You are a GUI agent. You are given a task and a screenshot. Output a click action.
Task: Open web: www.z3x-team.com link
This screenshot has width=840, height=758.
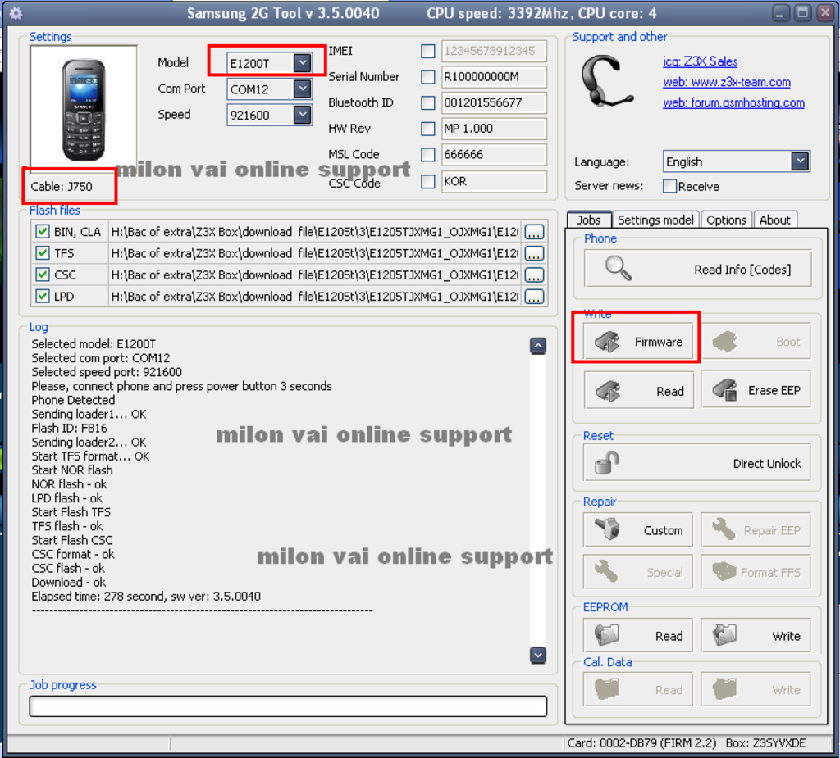(x=727, y=82)
